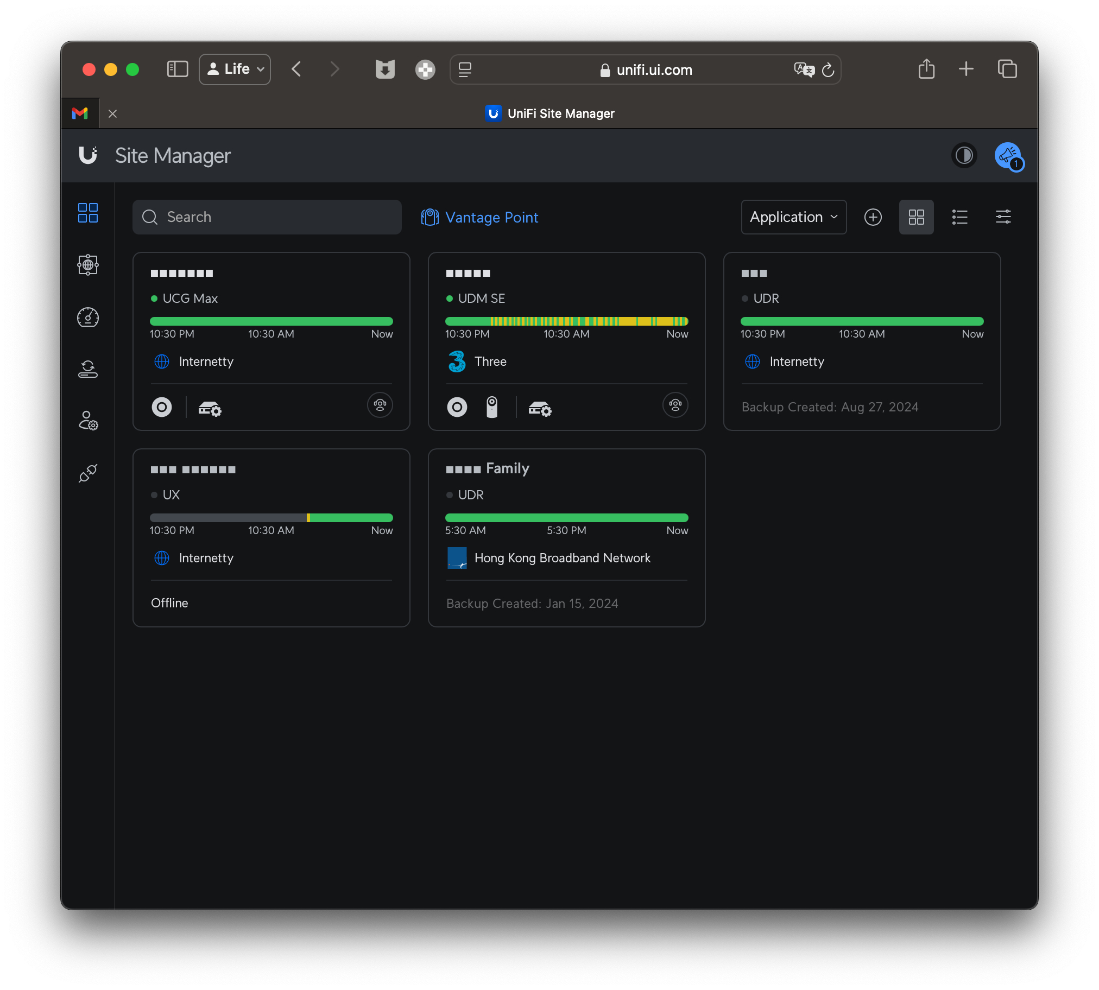Image resolution: width=1099 pixels, height=990 pixels.
Task: Go back in Safari
Action: click(x=296, y=69)
